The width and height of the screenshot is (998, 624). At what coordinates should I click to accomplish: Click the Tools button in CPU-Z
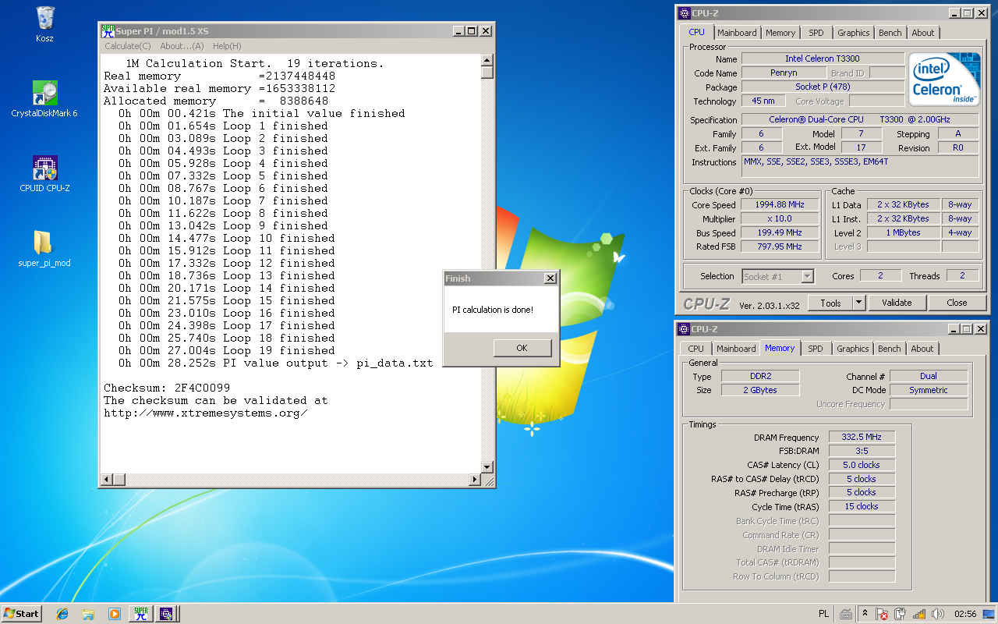click(x=830, y=303)
